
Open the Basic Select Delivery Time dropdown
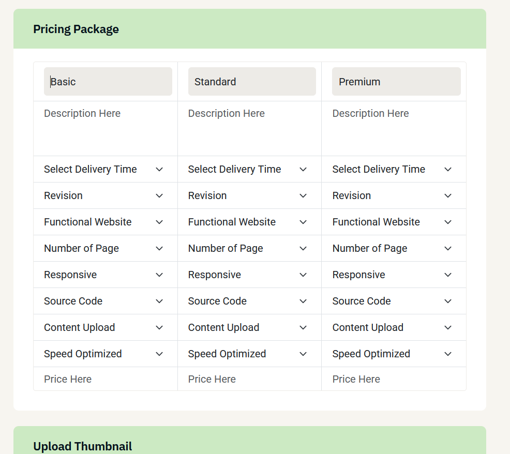pyautogui.click(x=106, y=169)
